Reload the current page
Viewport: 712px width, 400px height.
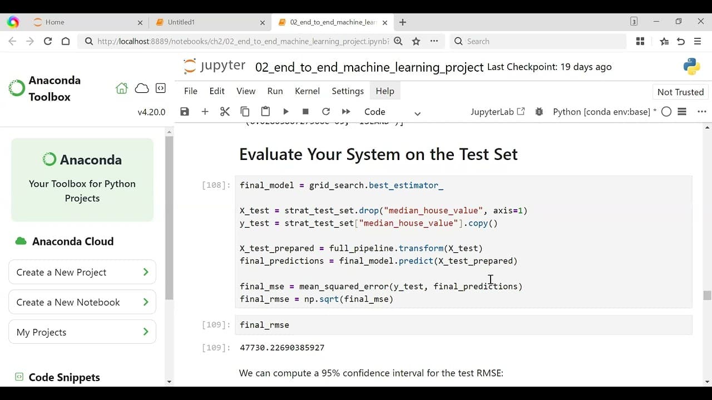48,41
